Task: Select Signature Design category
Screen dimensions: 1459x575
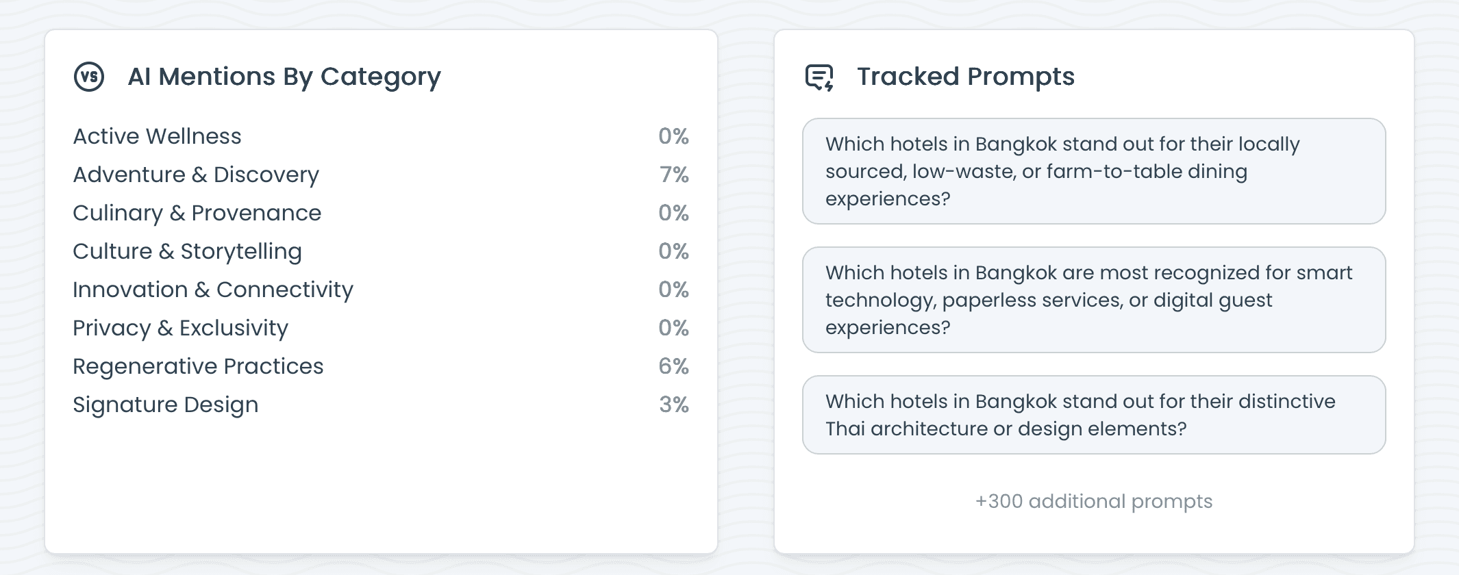Action: click(166, 405)
